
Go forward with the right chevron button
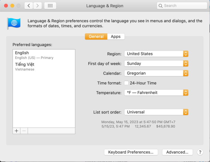click(37, 6)
